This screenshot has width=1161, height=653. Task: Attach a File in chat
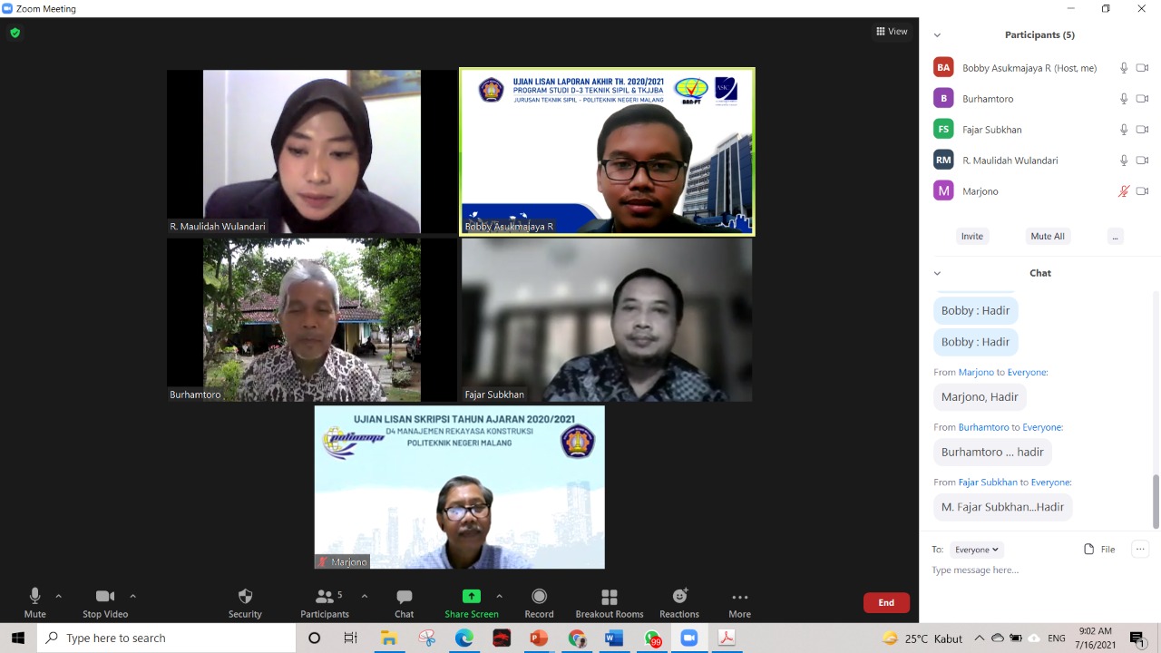pos(1099,550)
